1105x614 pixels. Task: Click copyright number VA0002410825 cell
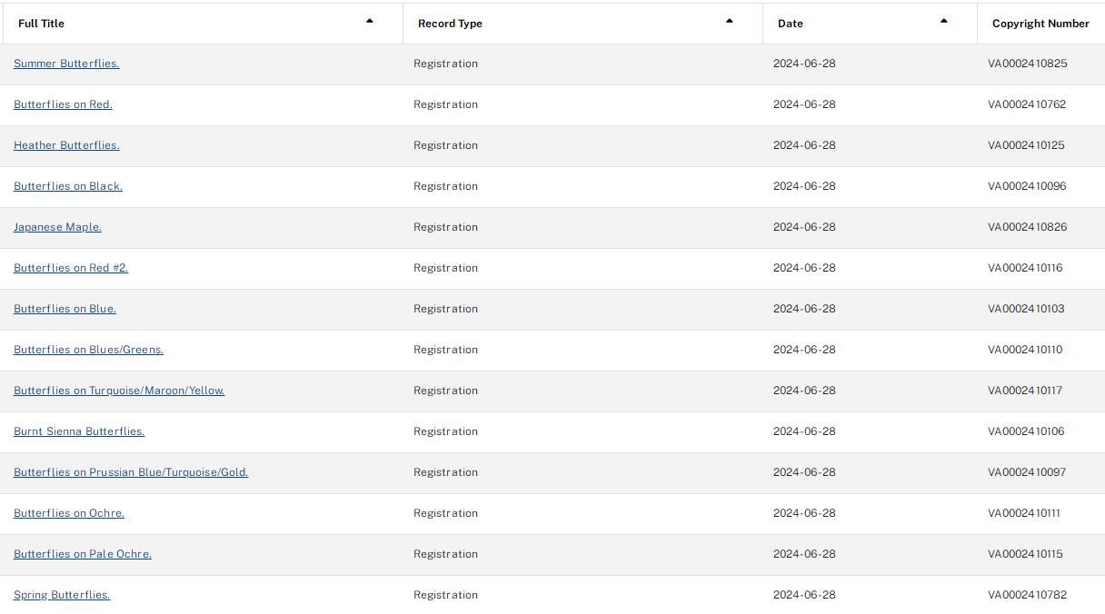coord(1028,64)
